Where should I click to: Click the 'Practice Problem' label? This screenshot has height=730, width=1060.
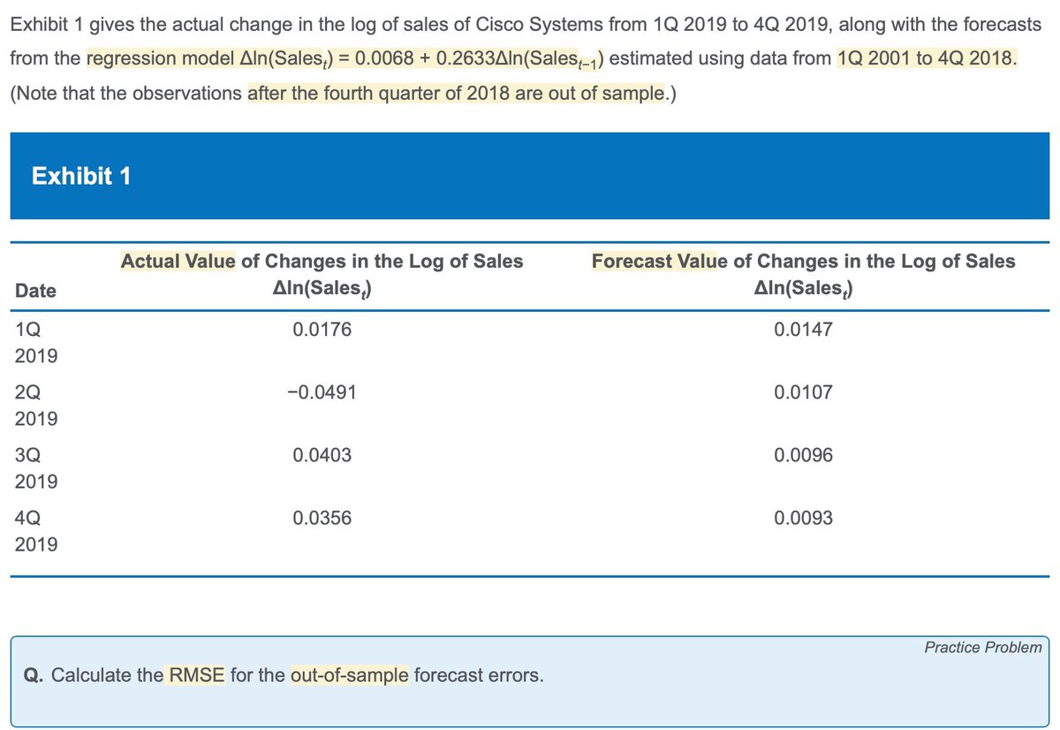tap(982, 648)
